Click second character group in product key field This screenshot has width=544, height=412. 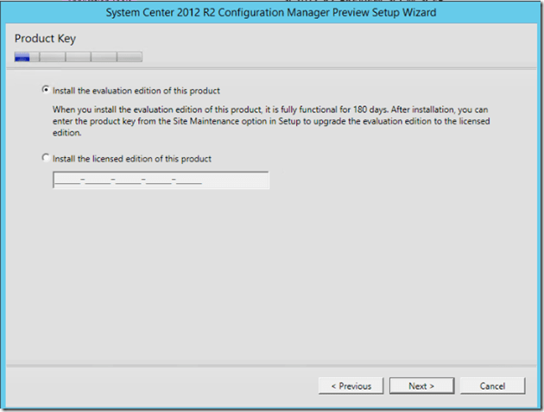click(x=98, y=180)
